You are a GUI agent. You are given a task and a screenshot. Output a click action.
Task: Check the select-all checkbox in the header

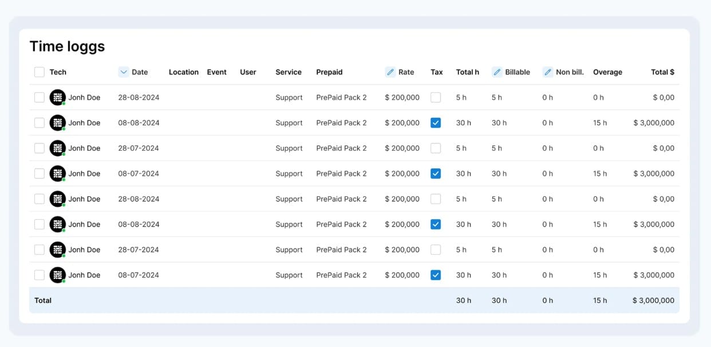[x=39, y=72]
